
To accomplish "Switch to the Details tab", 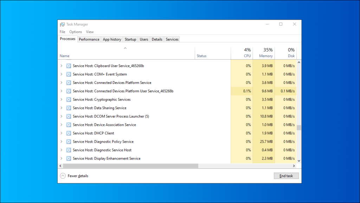I will pyautogui.click(x=157, y=39).
